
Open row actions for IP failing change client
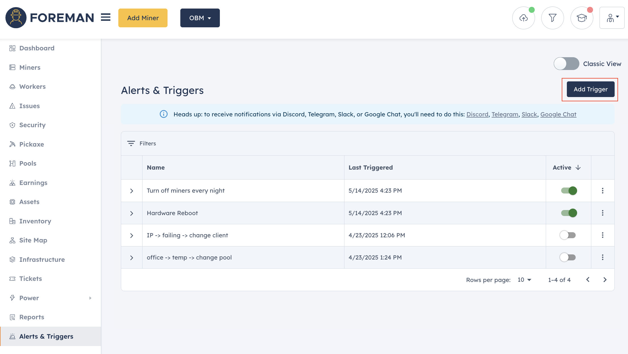602,235
